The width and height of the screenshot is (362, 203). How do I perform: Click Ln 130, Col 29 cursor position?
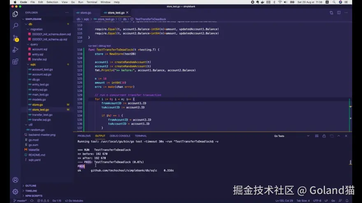(284, 201)
